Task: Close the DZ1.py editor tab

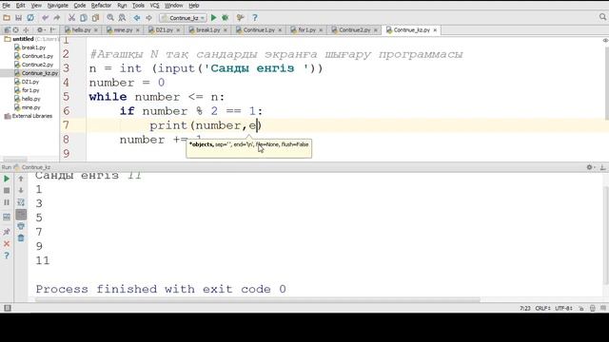Action: click(x=178, y=29)
